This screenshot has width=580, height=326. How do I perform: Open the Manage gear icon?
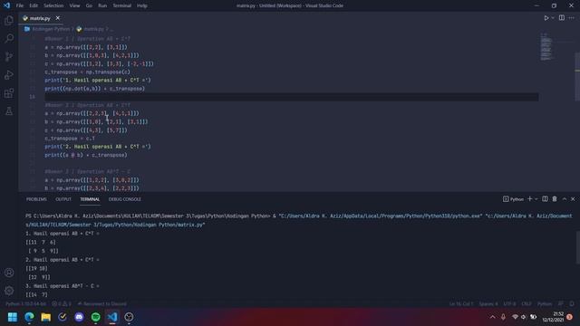pos(9,291)
